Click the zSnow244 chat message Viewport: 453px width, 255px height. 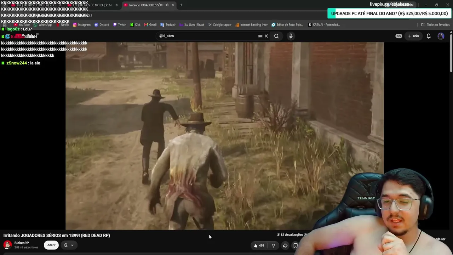tap(21, 63)
